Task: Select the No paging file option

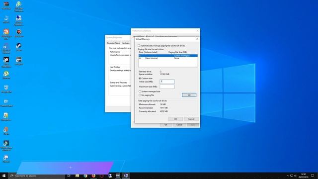Action: pos(140,95)
